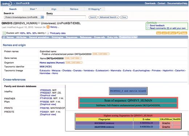
Task: Click the UniProt logo
Action: tap(7, 4)
